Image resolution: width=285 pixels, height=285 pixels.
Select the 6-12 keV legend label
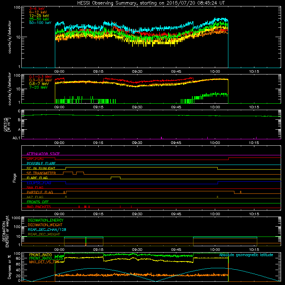click(38, 12)
